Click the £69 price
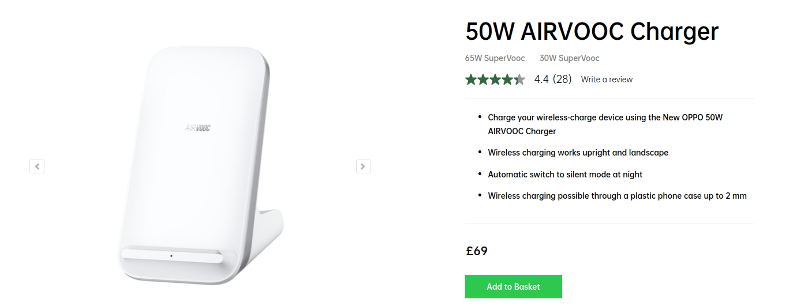Screen dimensions: 793x307 coord(477,251)
